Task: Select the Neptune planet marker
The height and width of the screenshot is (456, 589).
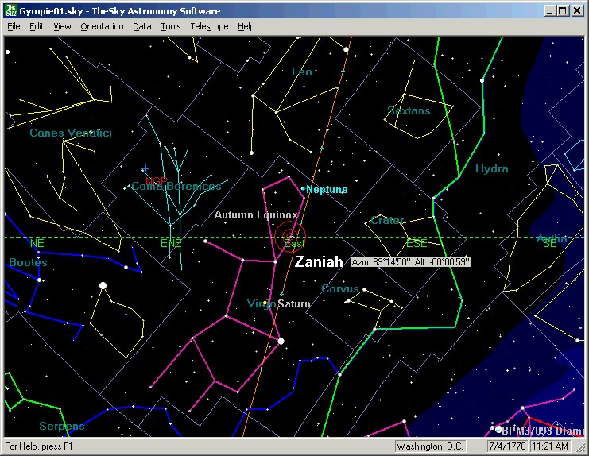Action: 303,188
